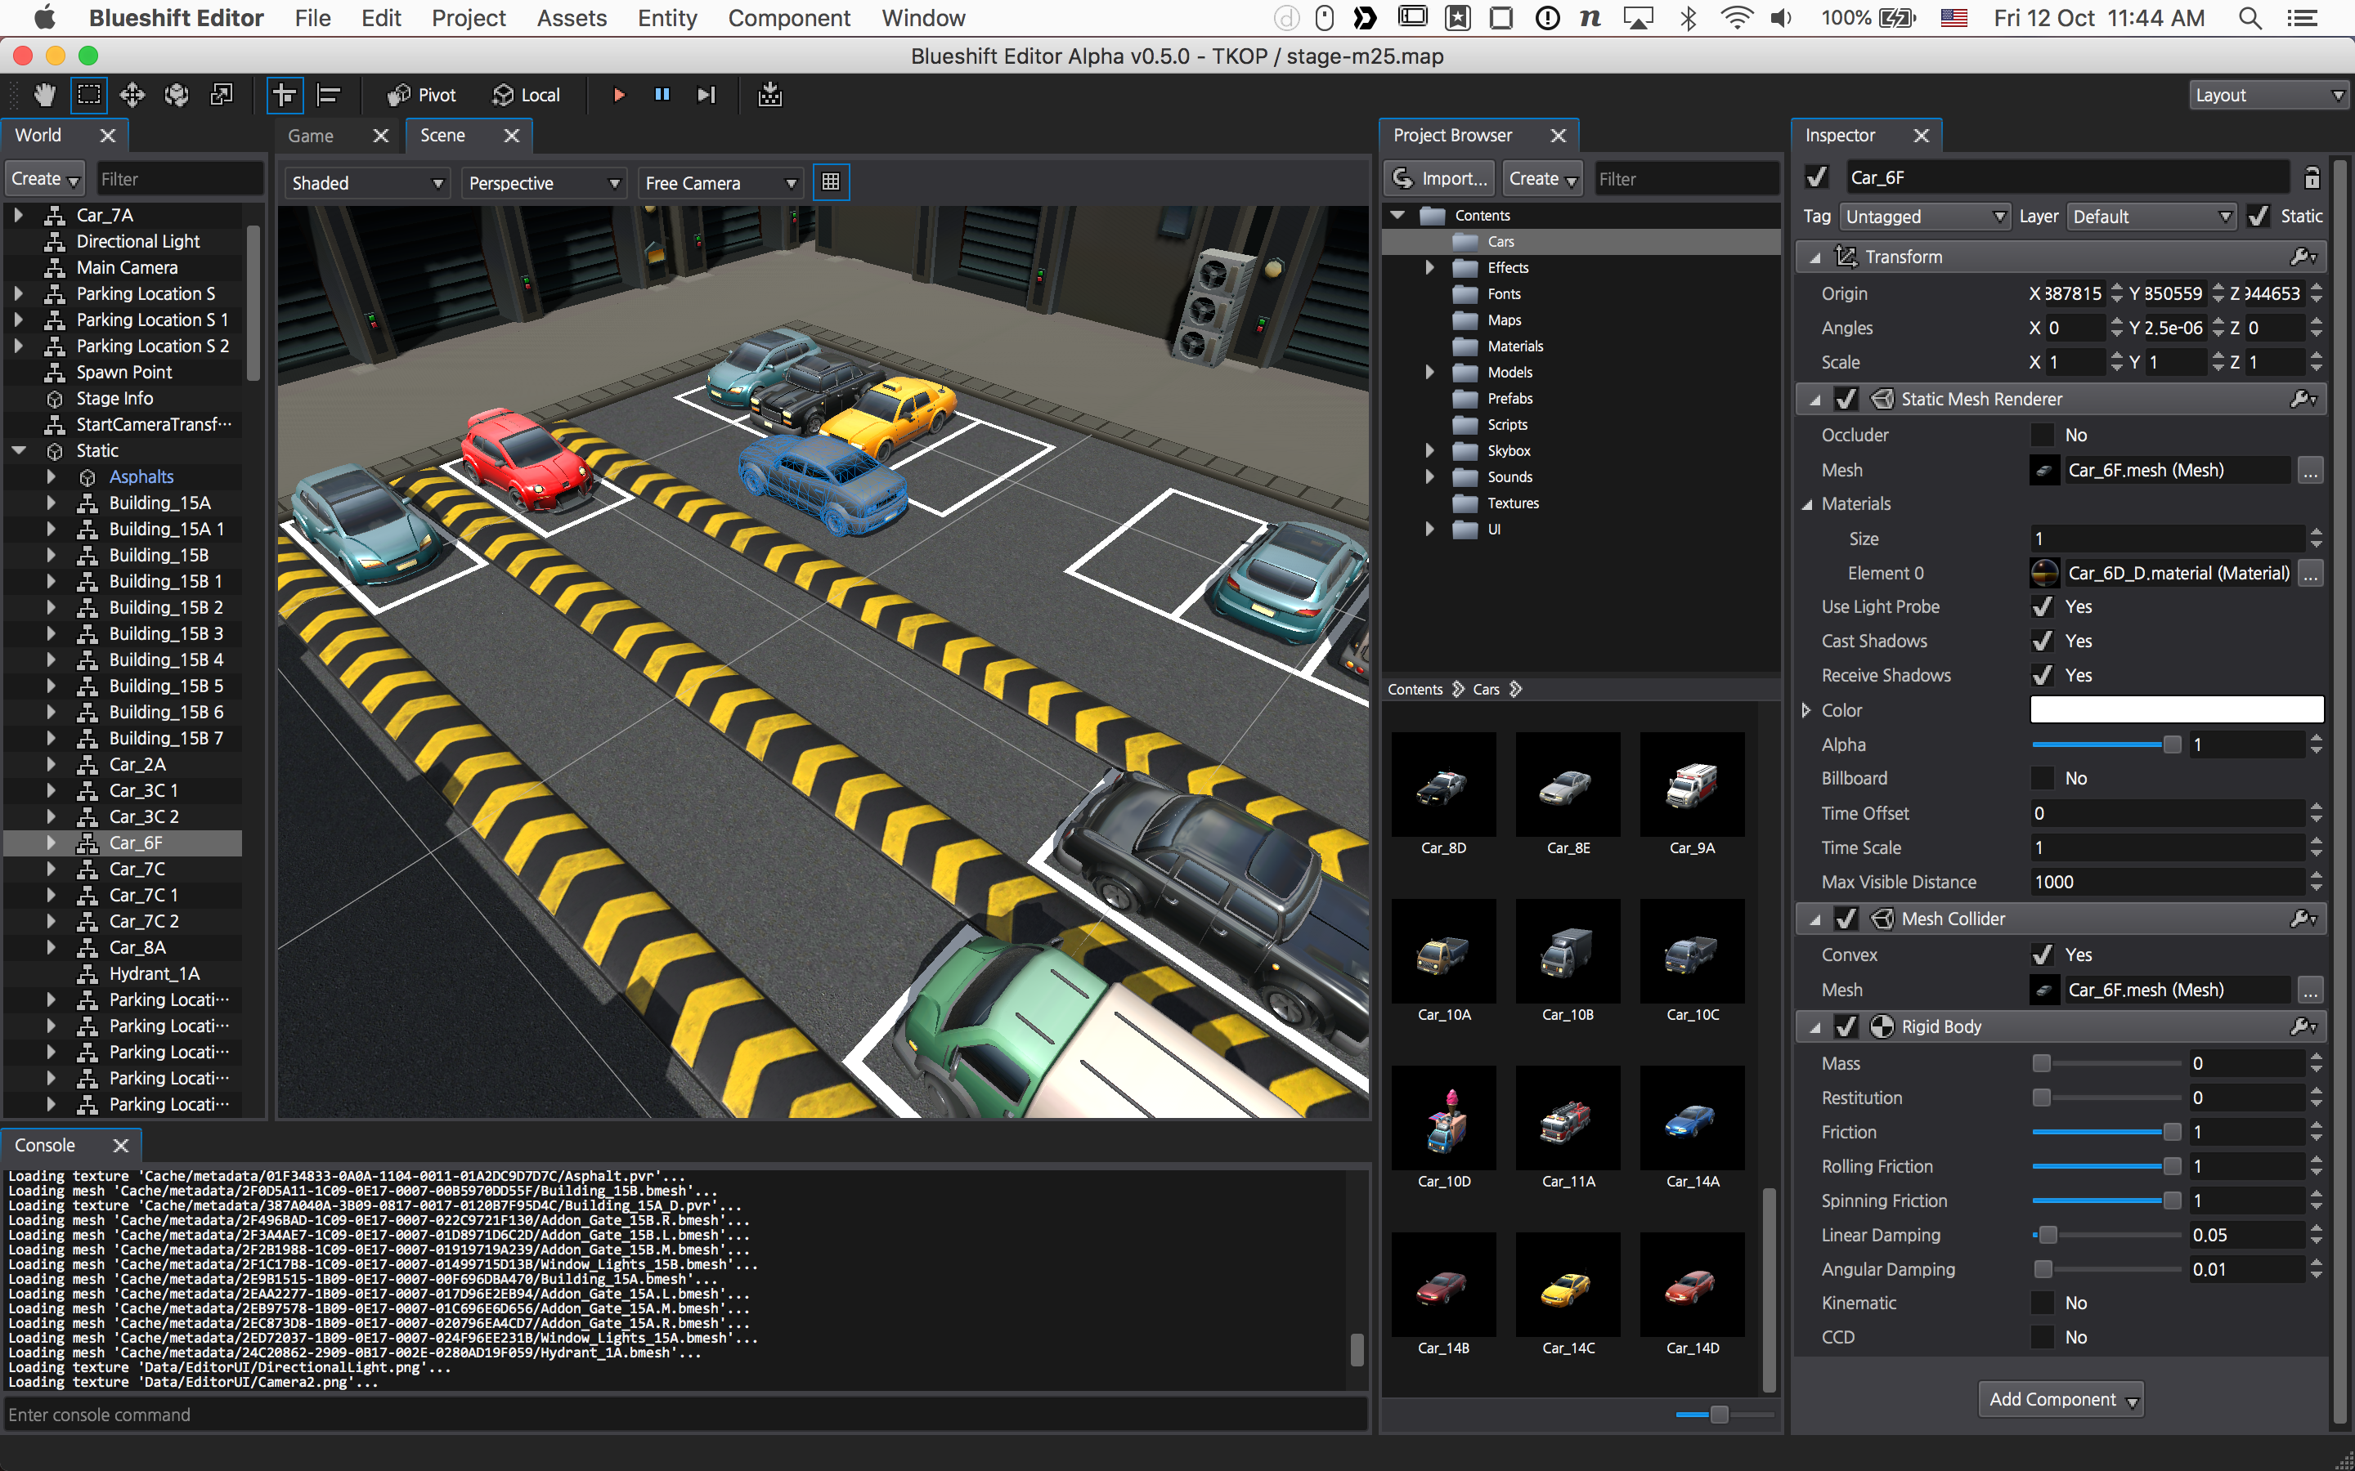Click the console command input field
This screenshot has height=1471, width=2355.
click(685, 1415)
